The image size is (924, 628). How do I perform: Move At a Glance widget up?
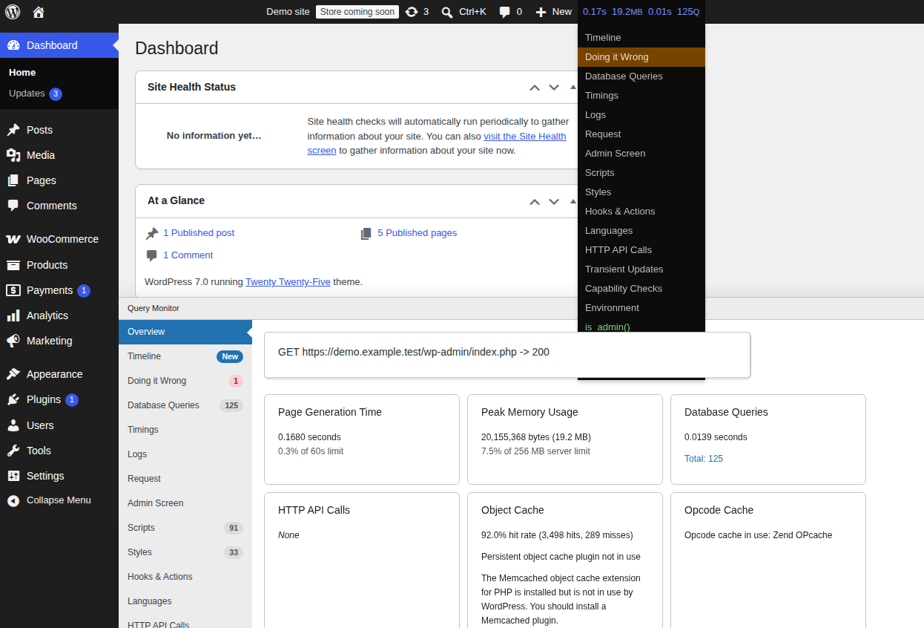[x=535, y=201]
